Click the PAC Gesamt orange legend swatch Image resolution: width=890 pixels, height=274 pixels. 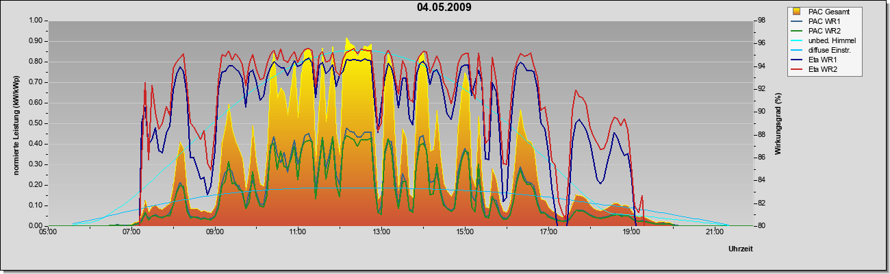(x=797, y=12)
